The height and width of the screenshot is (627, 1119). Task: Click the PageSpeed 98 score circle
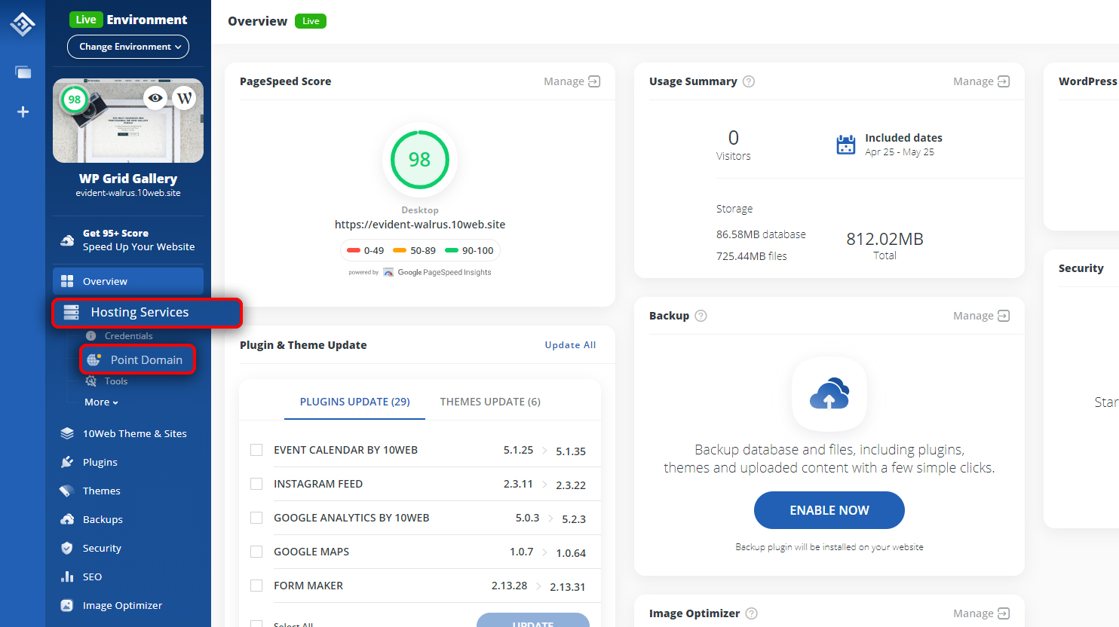[420, 160]
